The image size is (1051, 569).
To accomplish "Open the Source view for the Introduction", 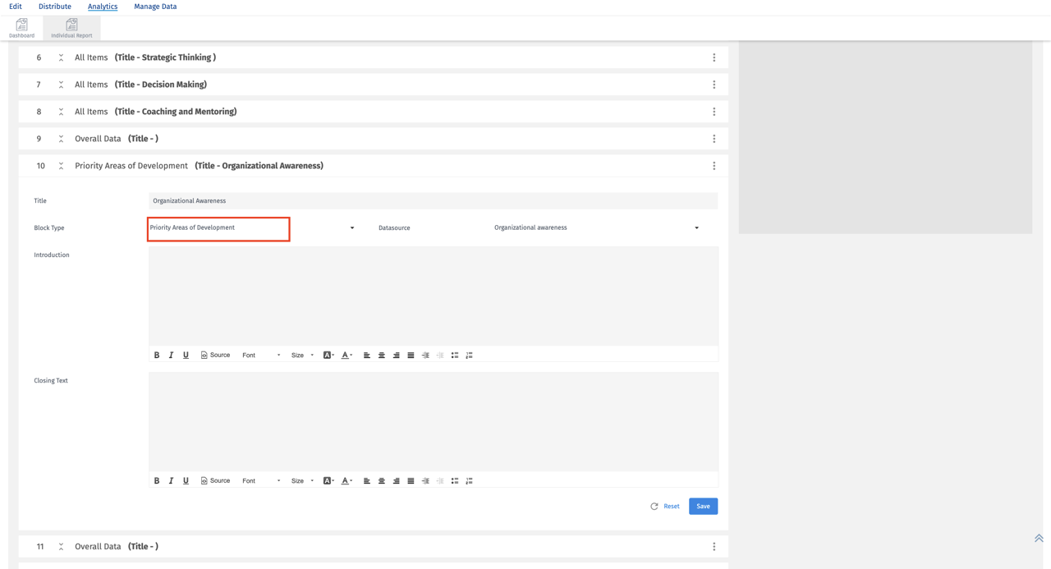I will coord(215,355).
